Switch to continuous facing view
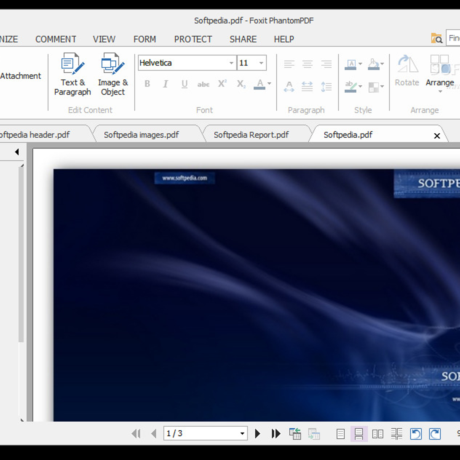460x460 pixels. pyautogui.click(x=396, y=434)
